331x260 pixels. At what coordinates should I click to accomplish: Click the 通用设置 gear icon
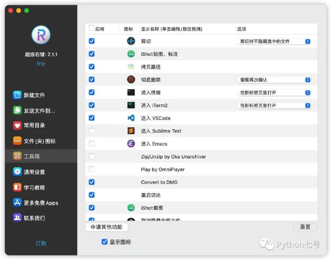coord(17,172)
